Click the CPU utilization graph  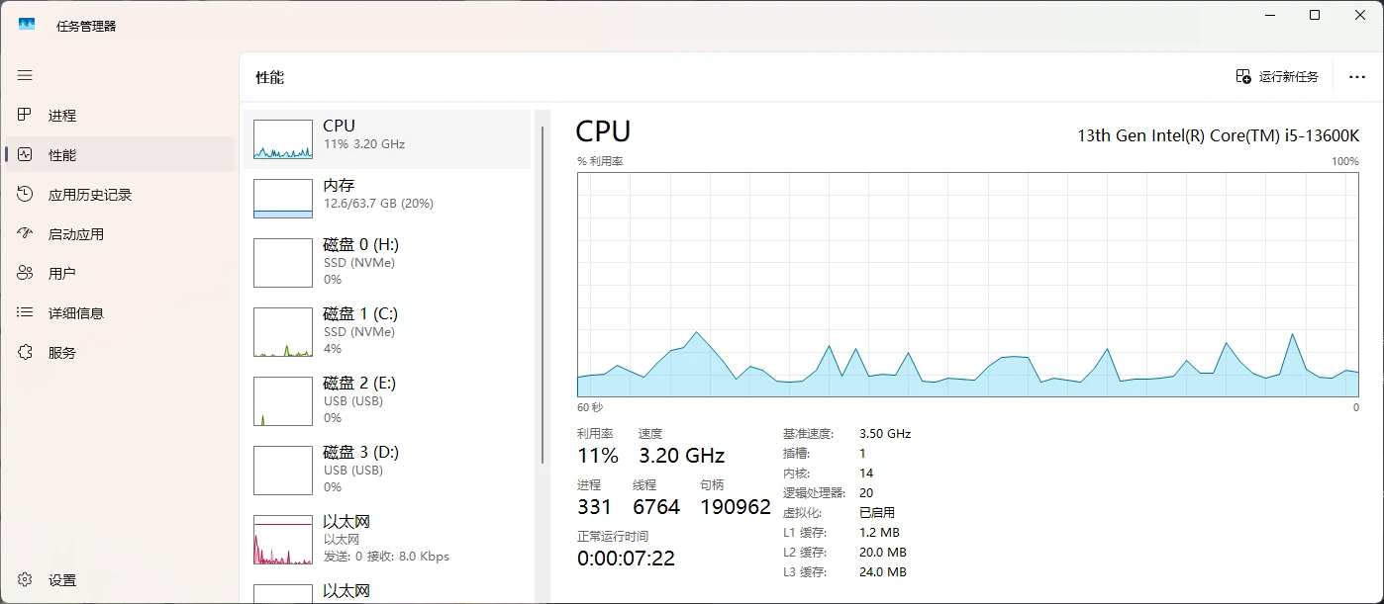967,285
